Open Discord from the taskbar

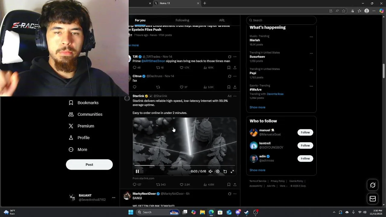[x=238, y=212]
